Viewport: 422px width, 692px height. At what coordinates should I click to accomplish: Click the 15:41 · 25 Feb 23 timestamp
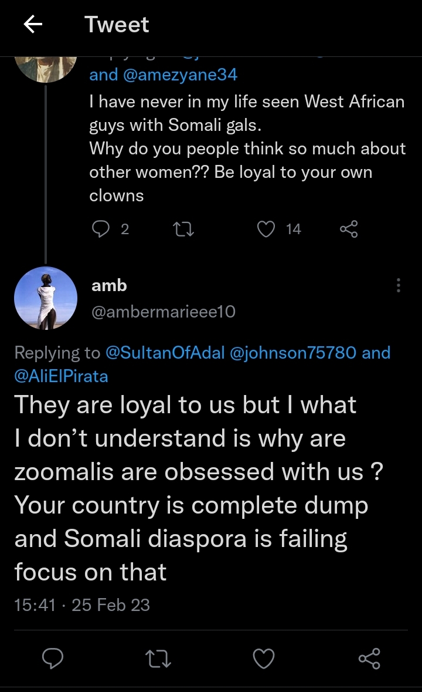[x=82, y=605]
